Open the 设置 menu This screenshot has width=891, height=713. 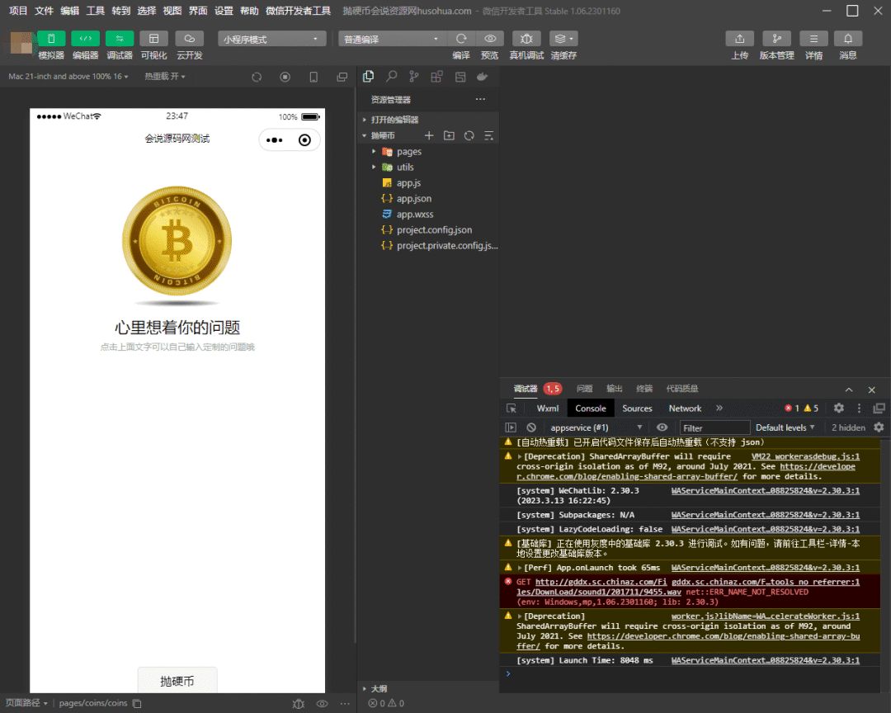pos(224,11)
